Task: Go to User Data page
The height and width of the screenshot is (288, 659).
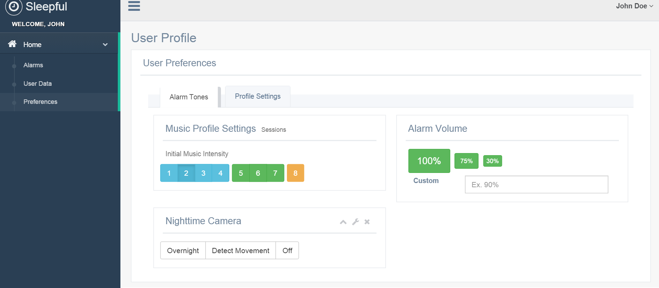Action: 37,84
